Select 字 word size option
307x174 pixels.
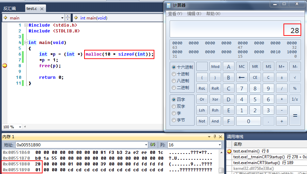coord(176,113)
